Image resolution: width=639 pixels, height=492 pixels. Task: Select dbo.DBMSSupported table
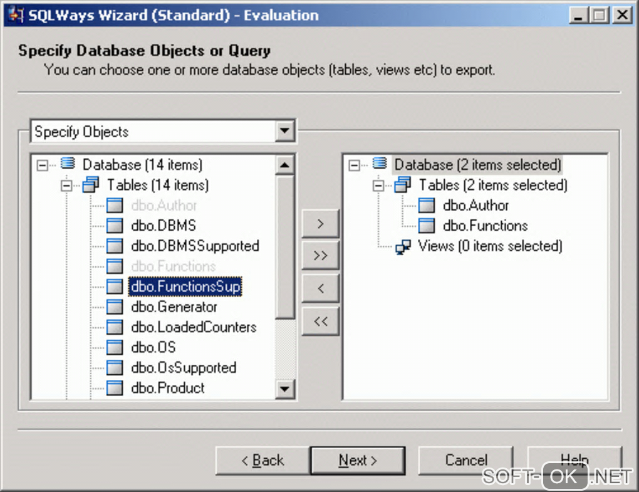[195, 246]
